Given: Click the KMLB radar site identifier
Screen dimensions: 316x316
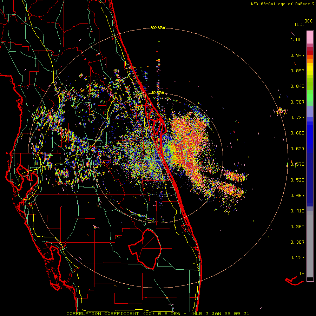Looking at the screenshot, I should (x=196, y=314).
